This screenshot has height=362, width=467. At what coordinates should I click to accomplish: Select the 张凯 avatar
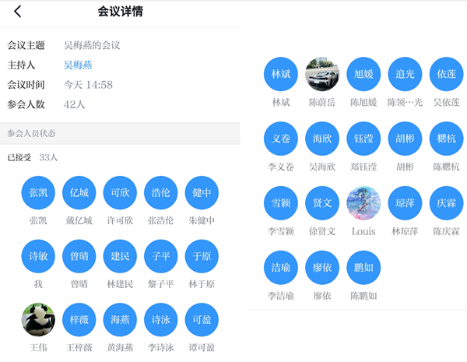38,193
